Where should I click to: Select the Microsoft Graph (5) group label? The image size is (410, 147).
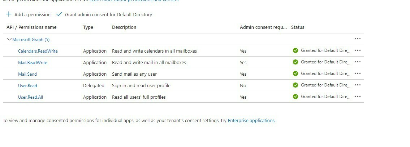tap(31, 40)
